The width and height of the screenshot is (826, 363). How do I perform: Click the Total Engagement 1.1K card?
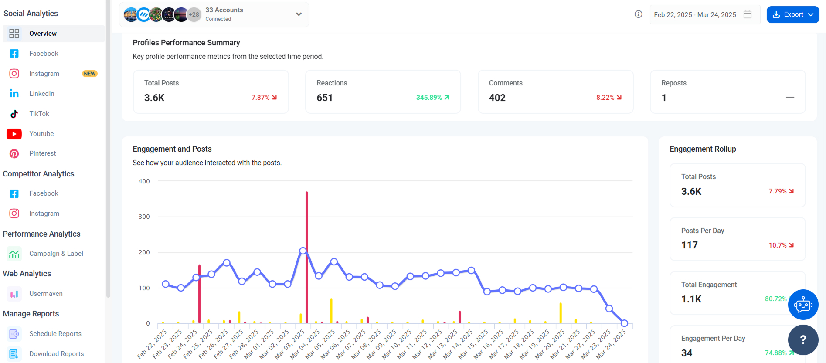[x=738, y=293]
